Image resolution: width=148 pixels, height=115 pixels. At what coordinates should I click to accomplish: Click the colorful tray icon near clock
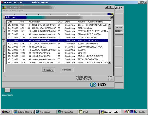pos(135,112)
